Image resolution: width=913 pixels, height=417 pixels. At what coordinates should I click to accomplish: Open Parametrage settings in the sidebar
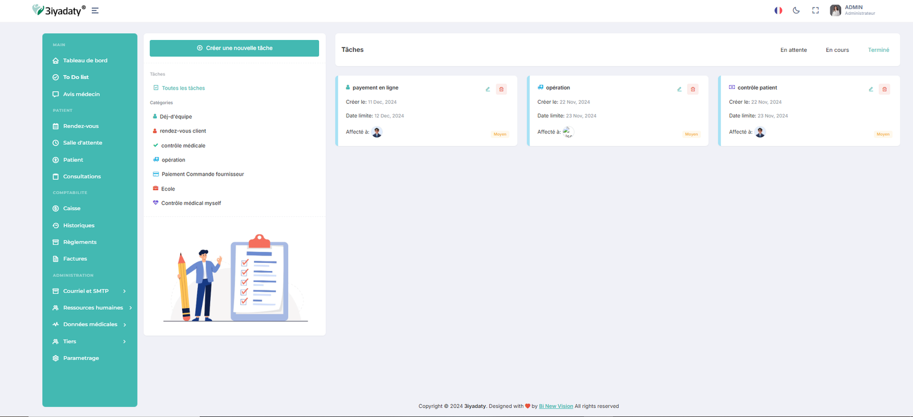tap(80, 358)
